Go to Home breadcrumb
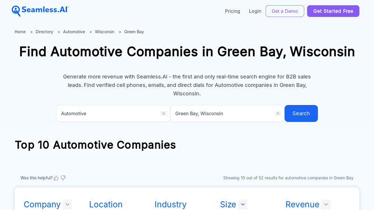 tap(20, 32)
